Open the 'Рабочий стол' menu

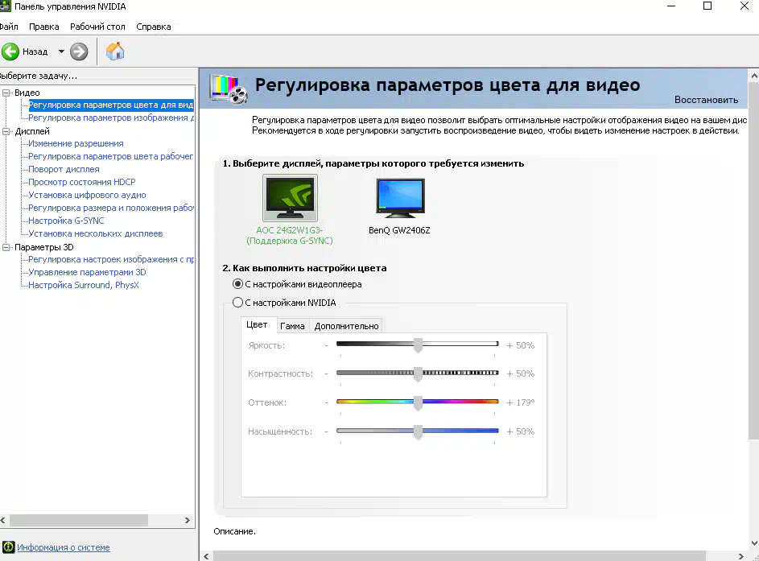(97, 27)
